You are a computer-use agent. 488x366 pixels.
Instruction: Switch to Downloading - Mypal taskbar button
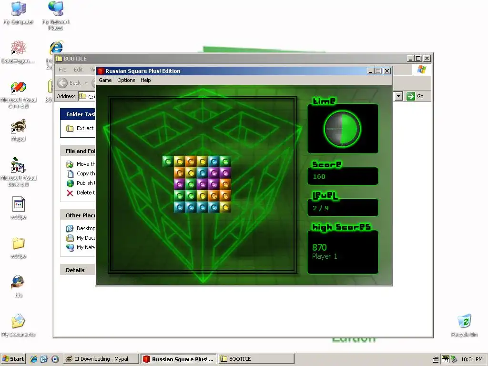pyautogui.click(x=101, y=359)
